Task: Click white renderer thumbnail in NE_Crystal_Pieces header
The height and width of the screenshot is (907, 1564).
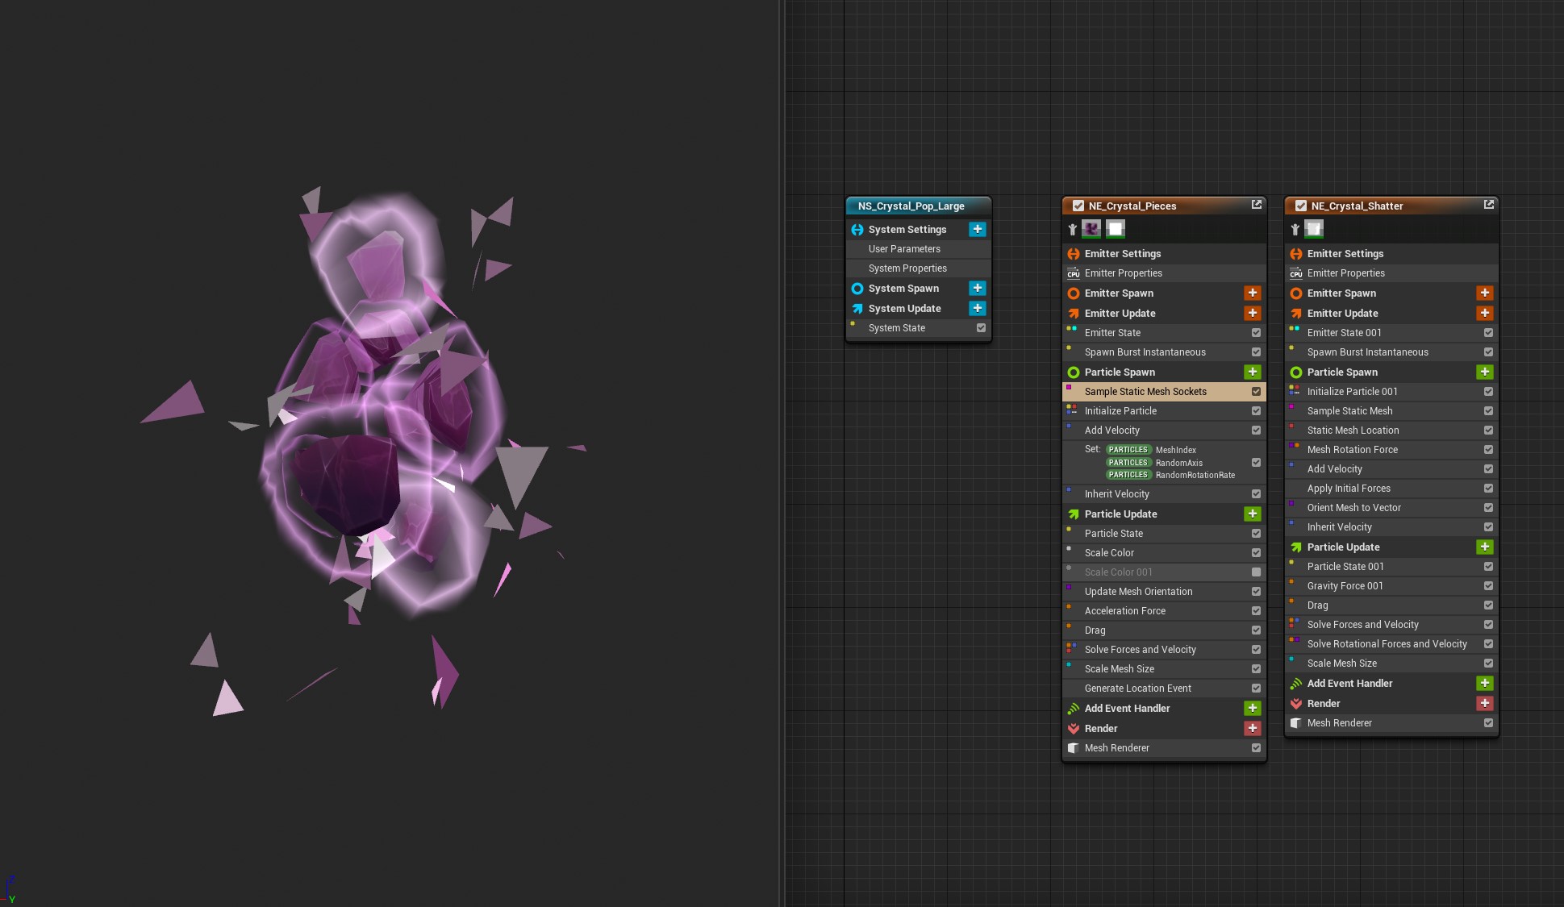Action: [x=1115, y=229]
